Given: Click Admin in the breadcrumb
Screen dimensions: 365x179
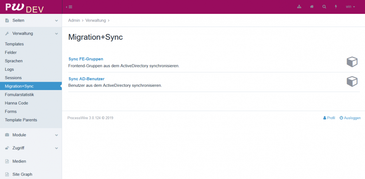Looking at the screenshot, I should [x=74, y=20].
